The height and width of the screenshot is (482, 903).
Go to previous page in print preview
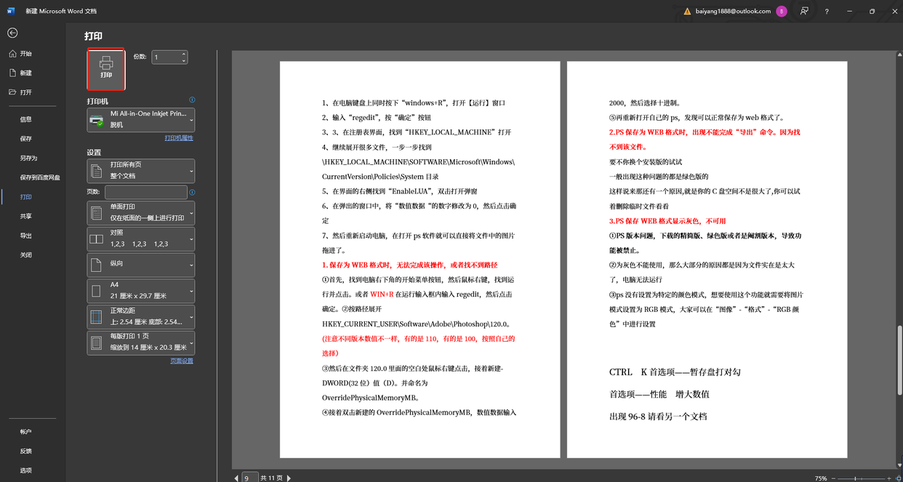click(236, 478)
